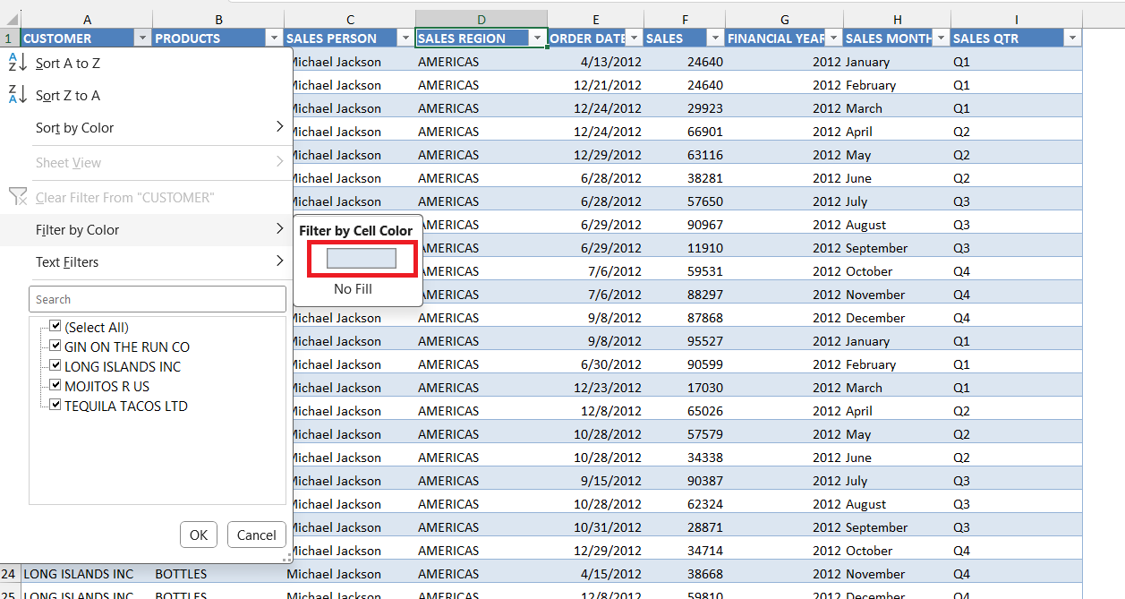
Task: Click into the filter Search box
Action: [158, 299]
